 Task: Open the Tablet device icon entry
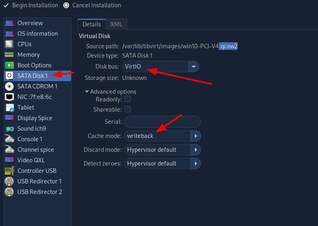[9, 108]
